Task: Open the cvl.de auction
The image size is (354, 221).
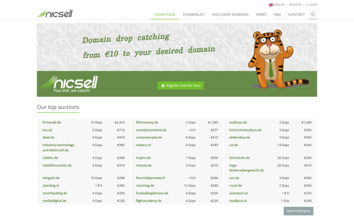Action: [x=234, y=145]
